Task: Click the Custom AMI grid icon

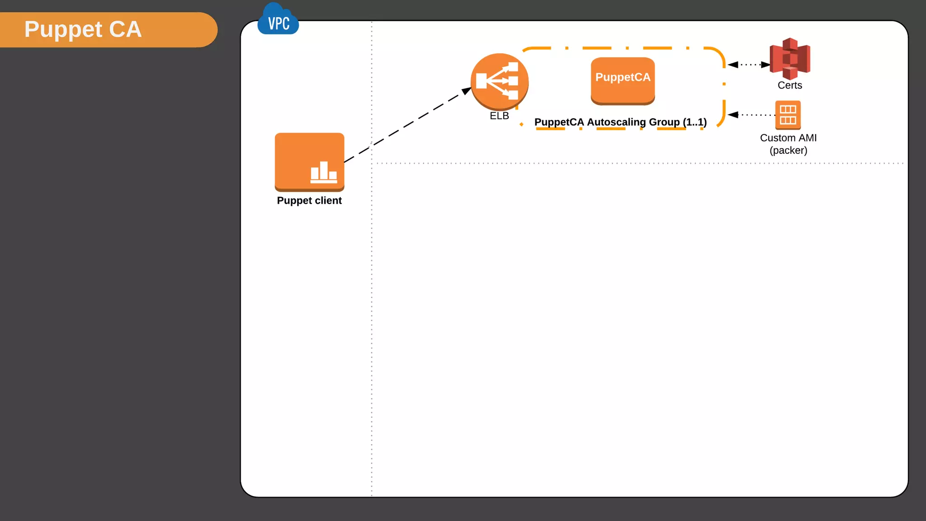Action: (788, 115)
